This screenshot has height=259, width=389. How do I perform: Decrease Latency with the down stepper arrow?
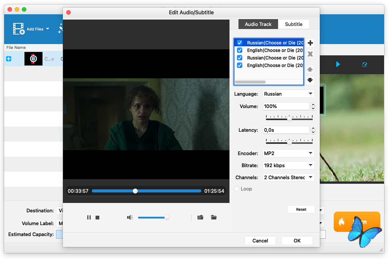313,132
